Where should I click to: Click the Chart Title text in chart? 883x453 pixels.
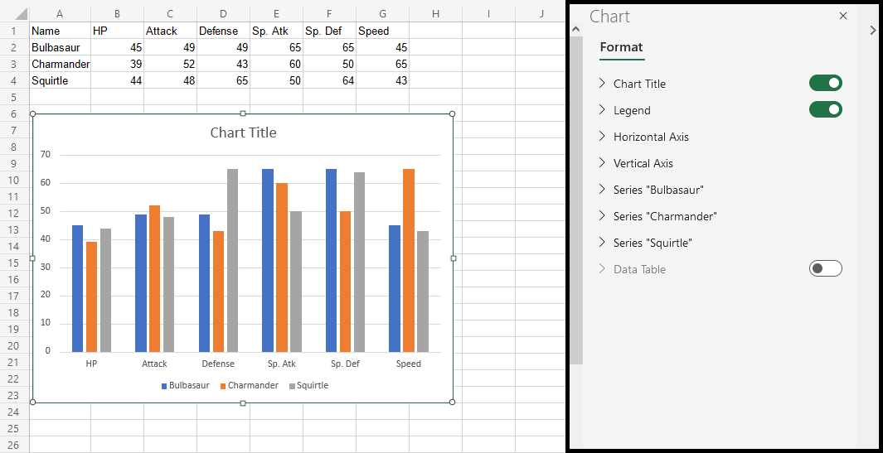click(x=243, y=133)
